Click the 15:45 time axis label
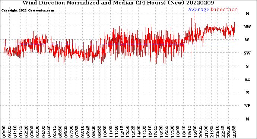Image resolution: width=257 pixels, height=139 pixels. [x=155, y=132]
